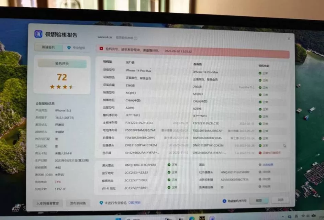The image size is (324, 220).
Task: Click the green status icon in 销售地区 row
Action: [x=260, y=102]
